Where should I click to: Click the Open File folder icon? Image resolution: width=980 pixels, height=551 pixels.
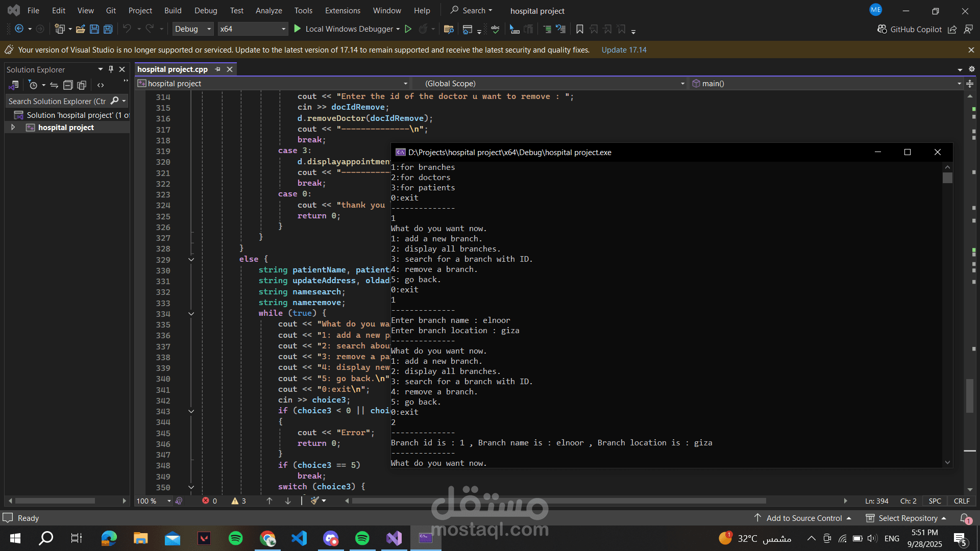(81, 29)
